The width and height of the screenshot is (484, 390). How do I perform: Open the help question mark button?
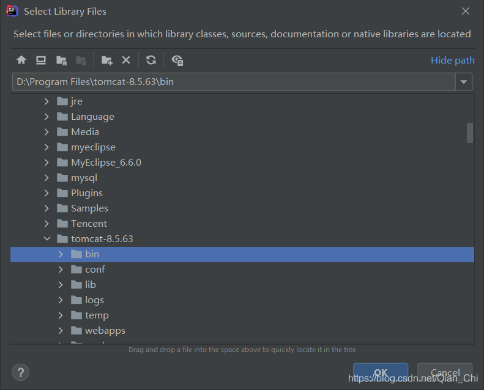tap(20, 372)
